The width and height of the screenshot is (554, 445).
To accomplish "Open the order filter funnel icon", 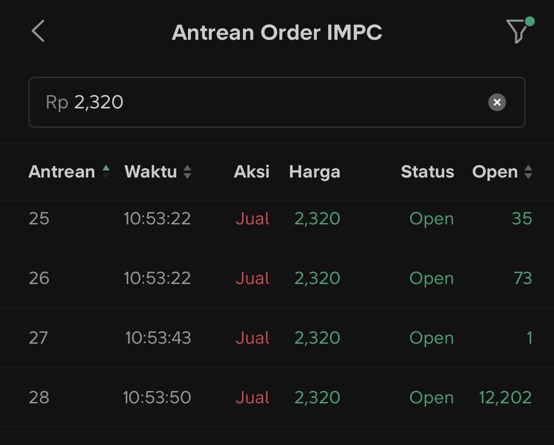I will click(517, 31).
